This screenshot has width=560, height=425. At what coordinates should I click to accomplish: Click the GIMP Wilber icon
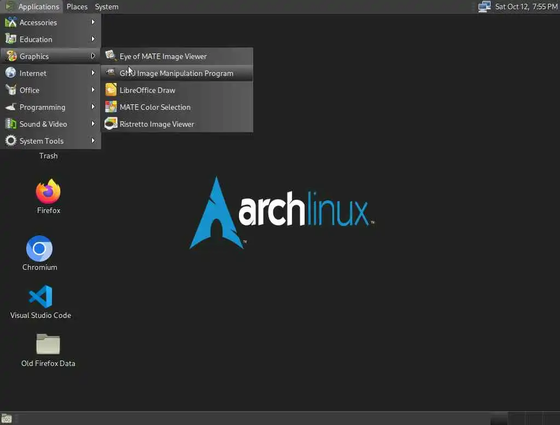[x=110, y=73]
